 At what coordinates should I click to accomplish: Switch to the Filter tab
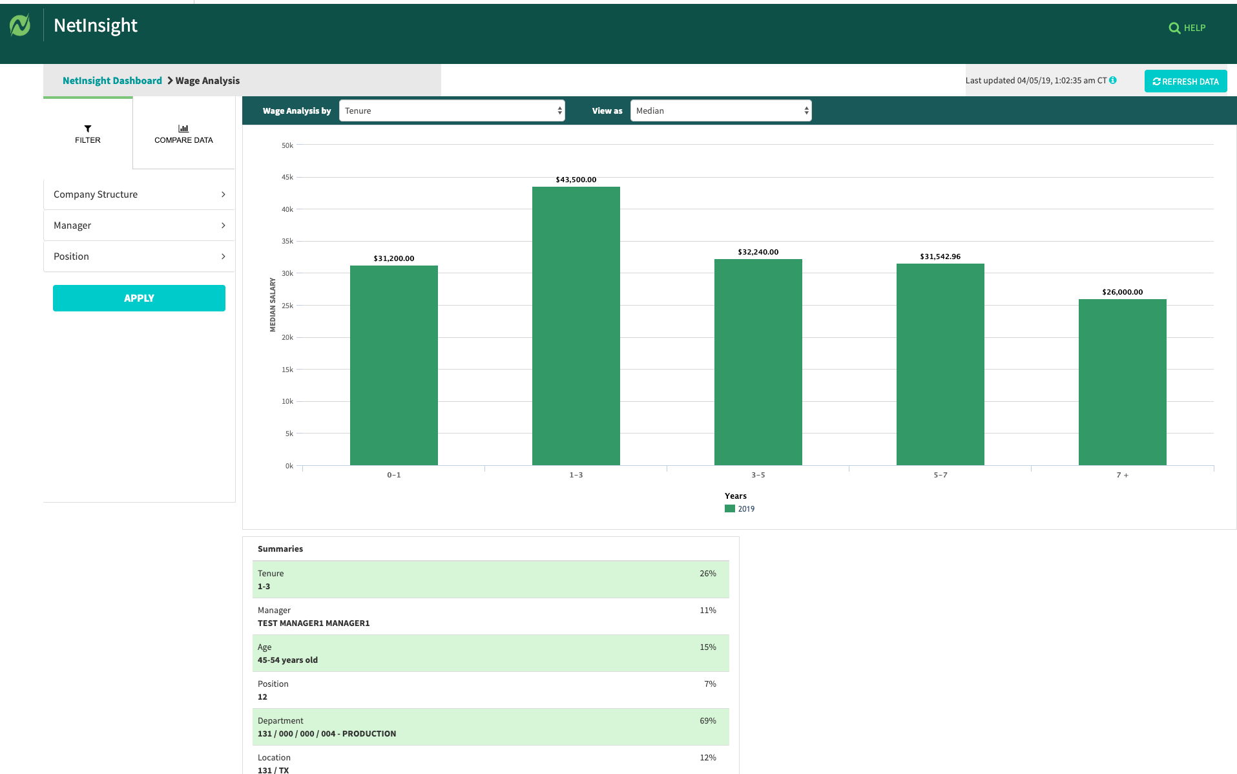click(88, 134)
